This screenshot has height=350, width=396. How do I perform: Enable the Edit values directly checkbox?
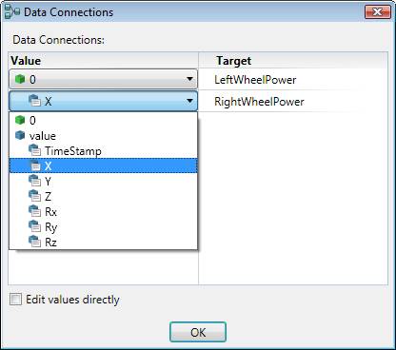15,300
